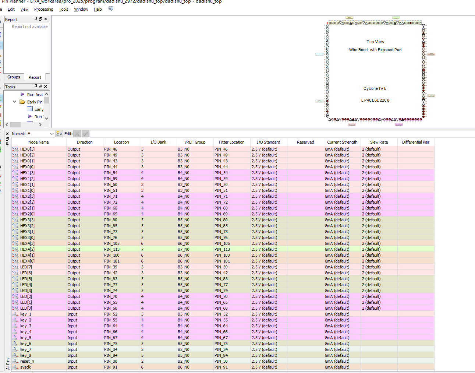Close the All Pins panel
The width and height of the screenshot is (475, 373).
[x=7, y=134]
